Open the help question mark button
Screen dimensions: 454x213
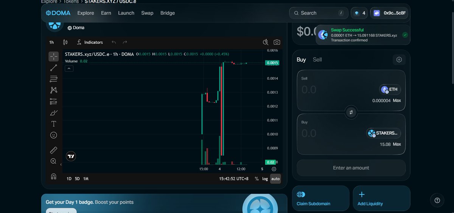(x=437, y=200)
